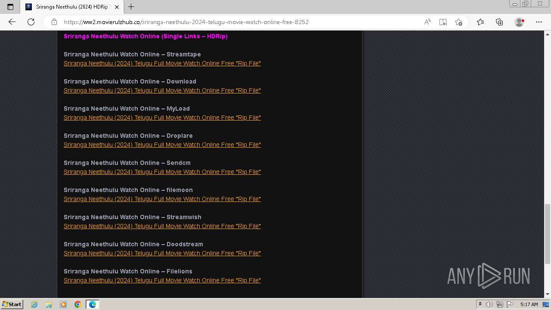The width and height of the screenshot is (551, 310).
Task: Open Action Center flag icon
Action: [x=511, y=304]
